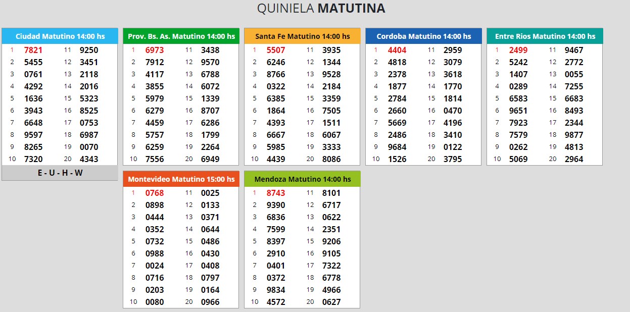The height and width of the screenshot is (312, 630).
Task: Click the Ciudad Matutino 14:00 hs header
Action: (x=60, y=36)
